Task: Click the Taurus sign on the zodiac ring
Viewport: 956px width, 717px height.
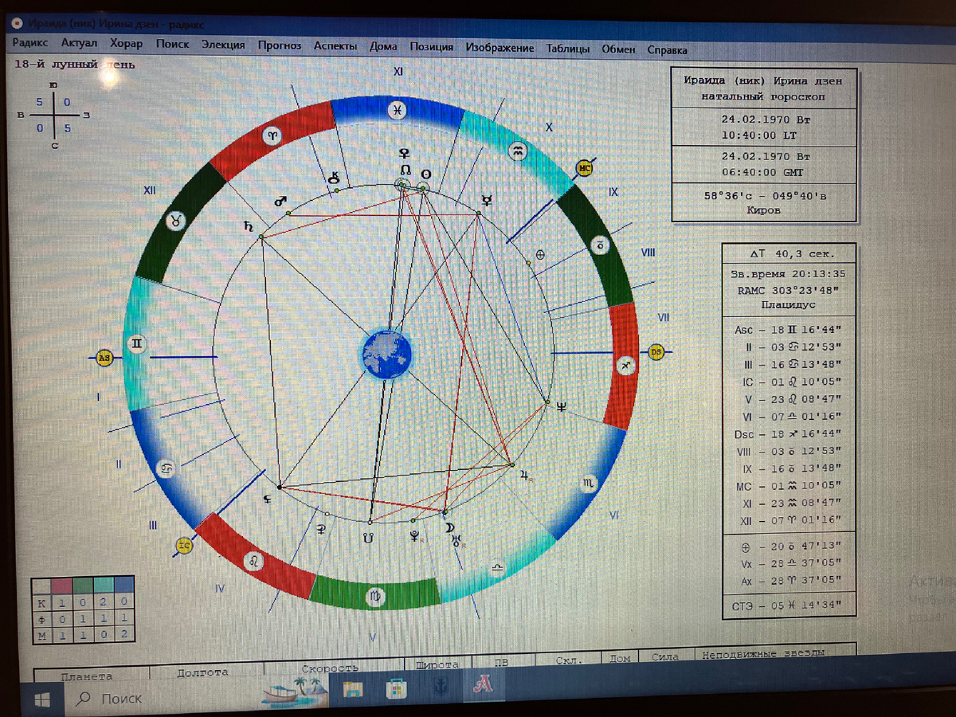Action: pyautogui.click(x=174, y=221)
